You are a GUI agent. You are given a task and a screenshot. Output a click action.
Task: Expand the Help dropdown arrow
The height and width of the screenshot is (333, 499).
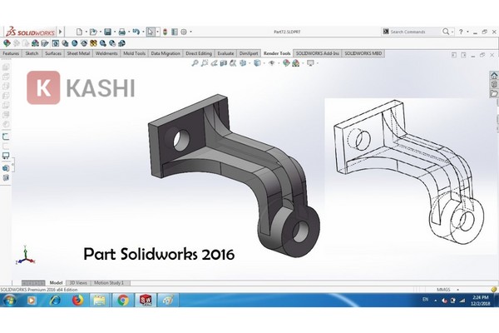pos(467,32)
